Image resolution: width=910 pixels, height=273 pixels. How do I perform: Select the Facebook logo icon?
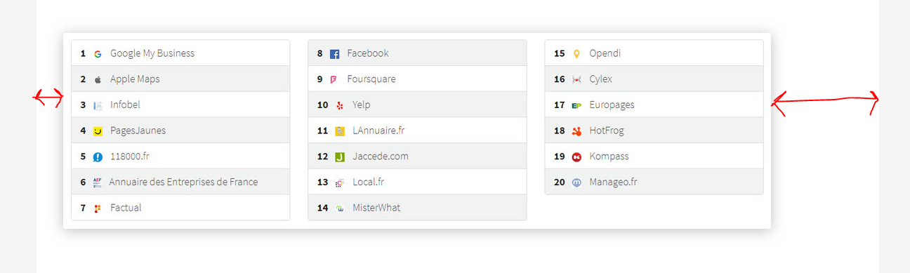pyautogui.click(x=335, y=53)
